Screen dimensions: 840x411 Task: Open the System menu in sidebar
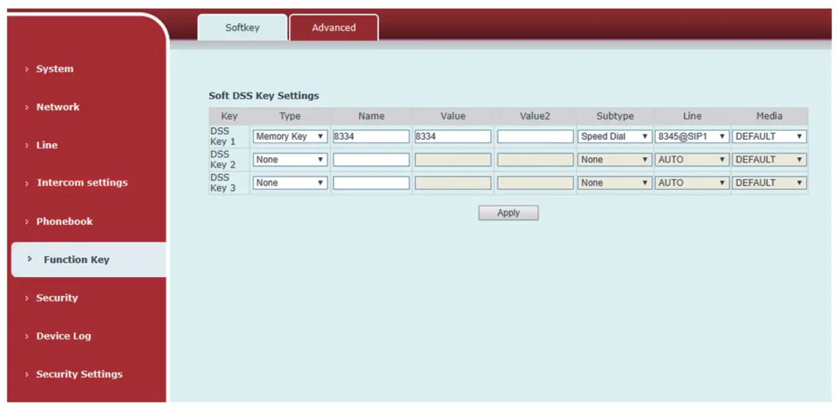pyautogui.click(x=54, y=69)
